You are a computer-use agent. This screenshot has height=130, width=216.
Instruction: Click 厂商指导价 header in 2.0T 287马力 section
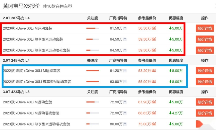(118, 18)
